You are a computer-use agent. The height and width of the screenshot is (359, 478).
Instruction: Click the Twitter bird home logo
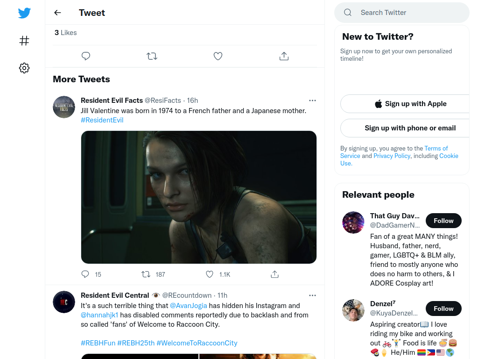(24, 13)
